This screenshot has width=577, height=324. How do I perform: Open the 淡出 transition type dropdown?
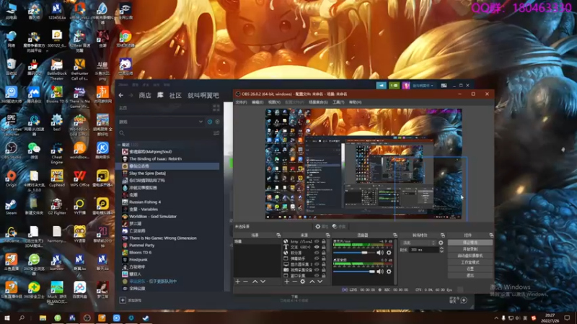[x=418, y=243]
